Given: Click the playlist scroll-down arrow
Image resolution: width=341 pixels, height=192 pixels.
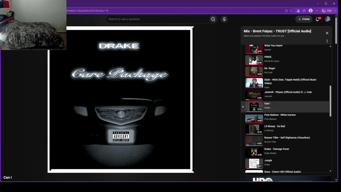Looking at the screenshot, I should pyautogui.click(x=331, y=171).
